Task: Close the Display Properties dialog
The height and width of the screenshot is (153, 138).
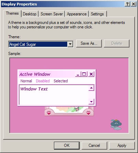Action: click(134, 4)
